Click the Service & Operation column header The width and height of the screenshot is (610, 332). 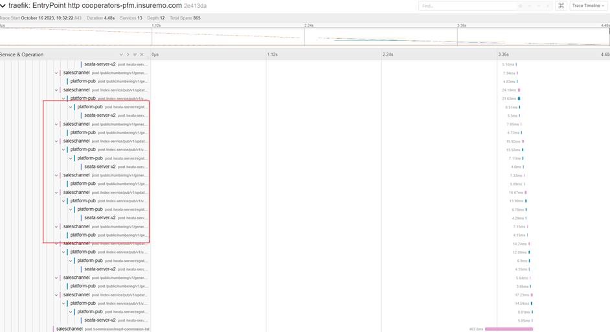22,54
